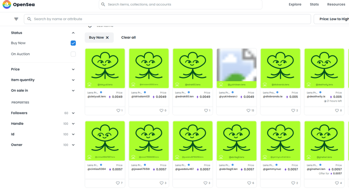The height and width of the screenshot is (189, 349).
Task: Click the heart icon on @zieiyudi.lens card
Action: point(118,111)
